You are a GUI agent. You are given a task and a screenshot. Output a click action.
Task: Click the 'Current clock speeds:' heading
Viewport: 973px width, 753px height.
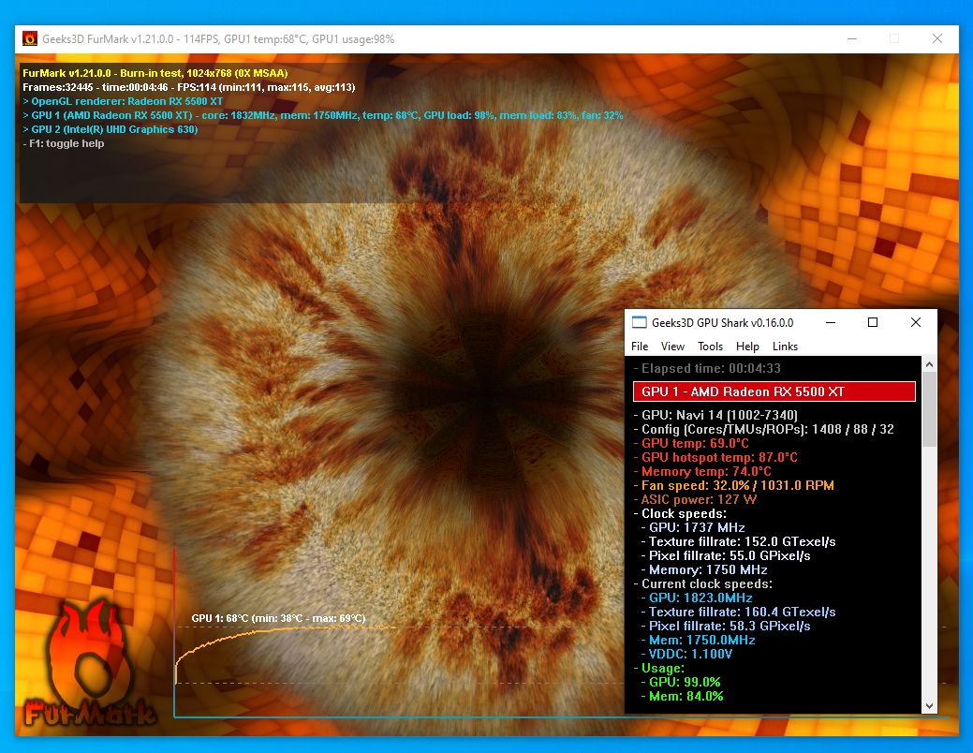(x=702, y=583)
